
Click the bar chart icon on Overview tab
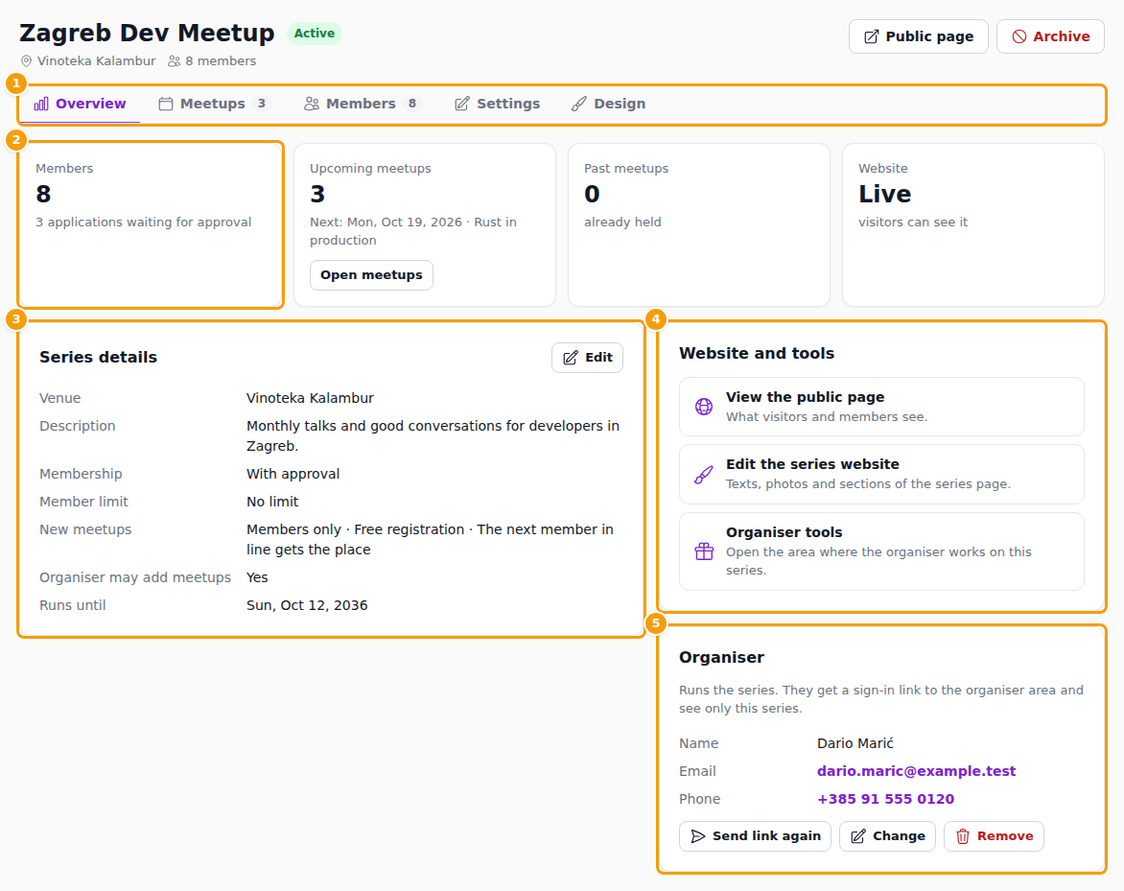[41, 104]
